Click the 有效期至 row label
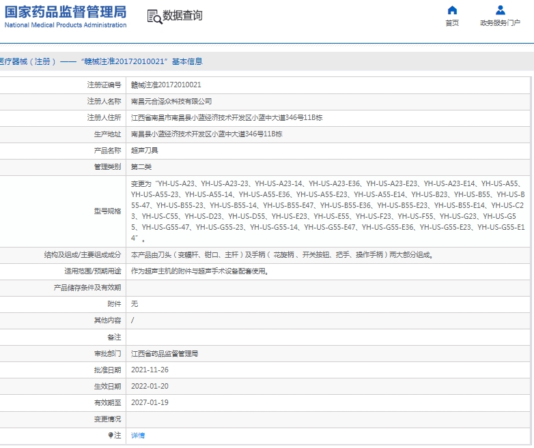The width and height of the screenshot is (534, 448). [107, 402]
